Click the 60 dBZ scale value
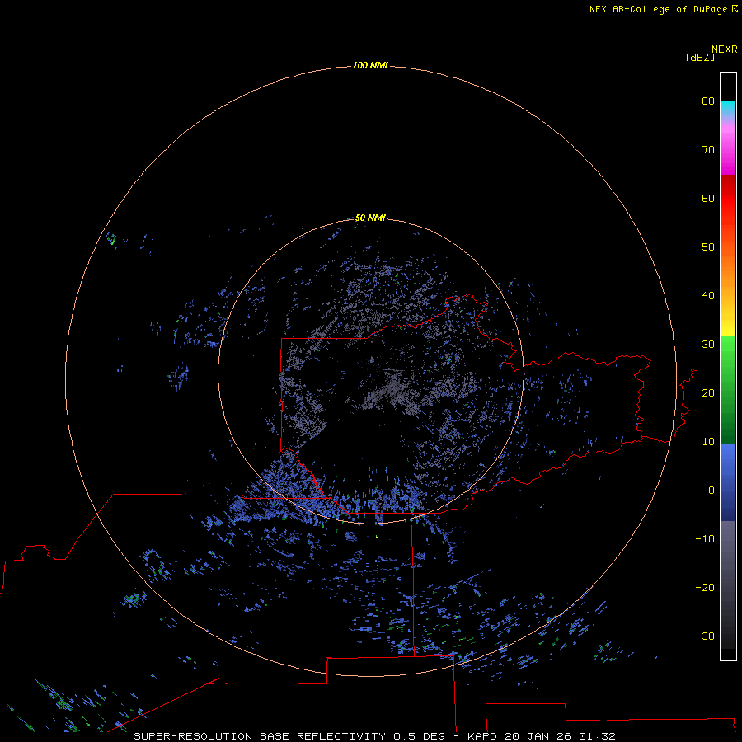742x742 pixels. pos(708,198)
